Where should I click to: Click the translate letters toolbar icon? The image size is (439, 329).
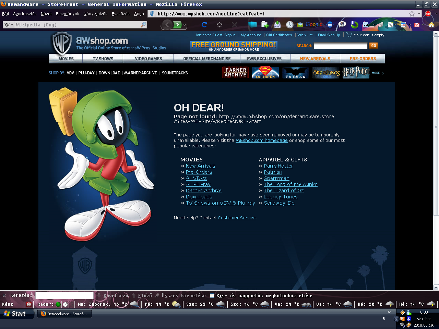(366, 25)
